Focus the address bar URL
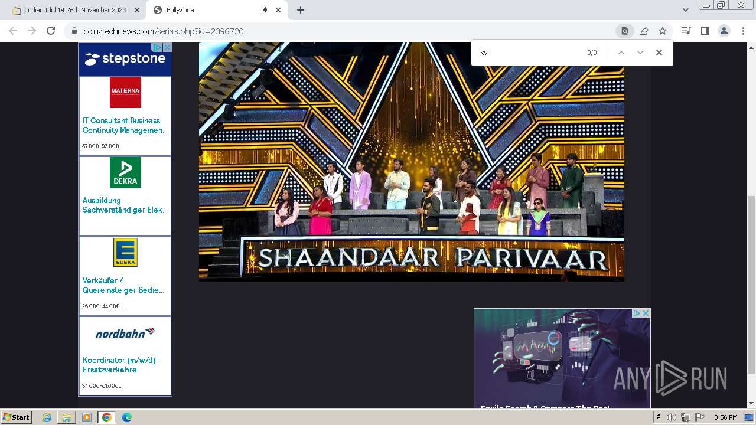 (164, 31)
